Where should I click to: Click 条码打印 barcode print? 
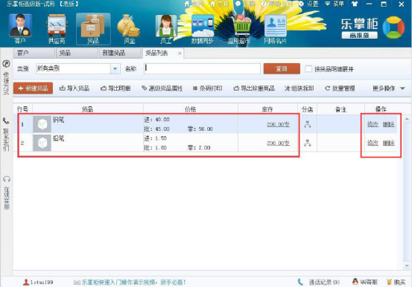208,88
